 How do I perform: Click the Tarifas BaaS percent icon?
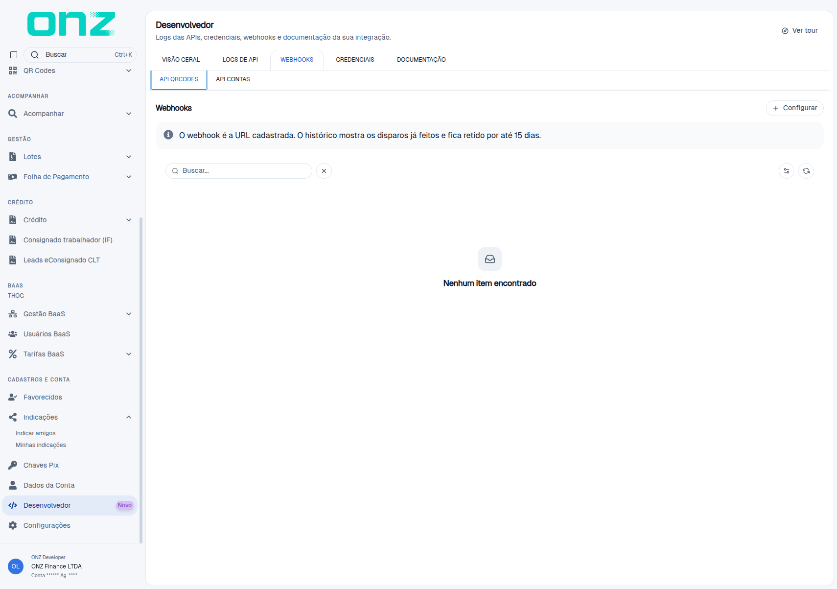(x=13, y=354)
